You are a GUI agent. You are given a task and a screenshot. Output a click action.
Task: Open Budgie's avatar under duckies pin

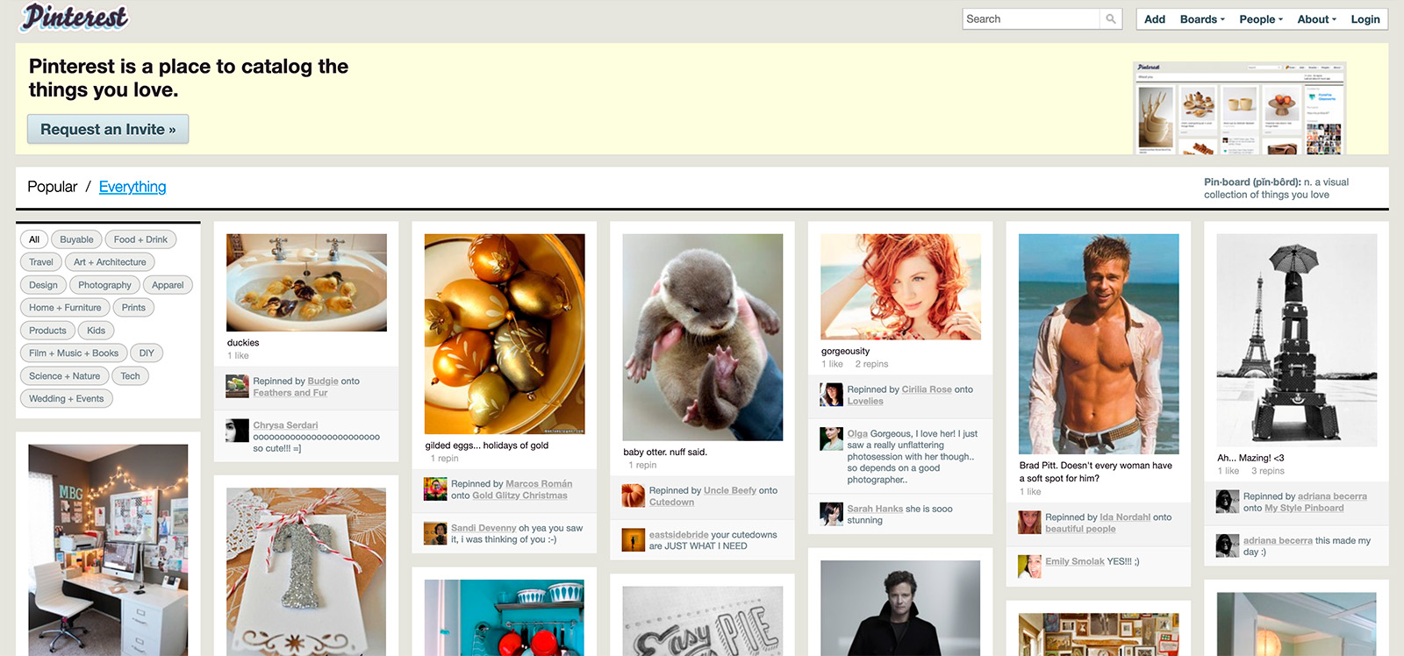[237, 387]
